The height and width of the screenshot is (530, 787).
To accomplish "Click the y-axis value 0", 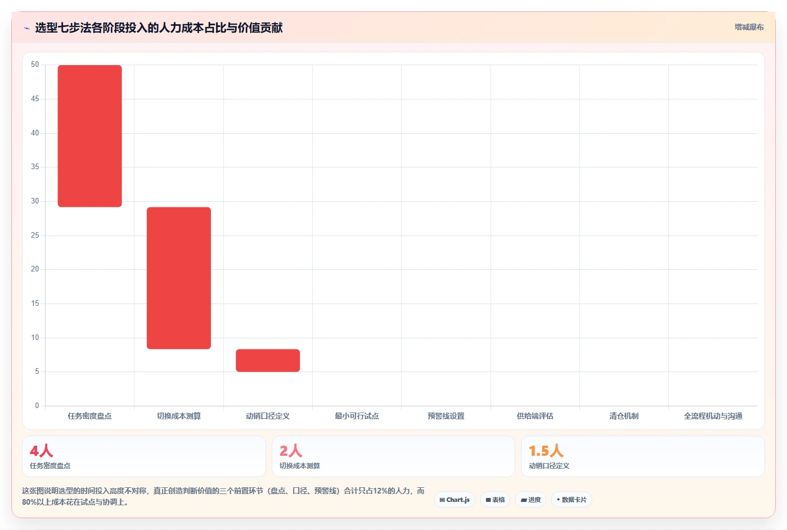I will 37,405.
